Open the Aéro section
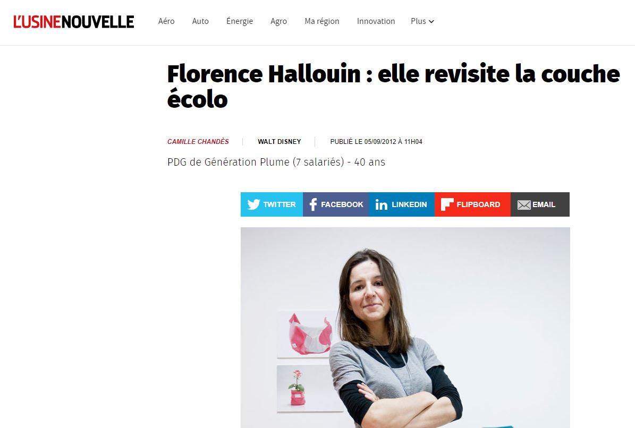 pyautogui.click(x=166, y=21)
